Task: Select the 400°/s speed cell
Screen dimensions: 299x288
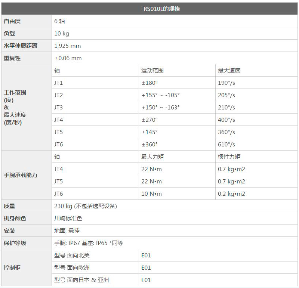Action: 226,120
